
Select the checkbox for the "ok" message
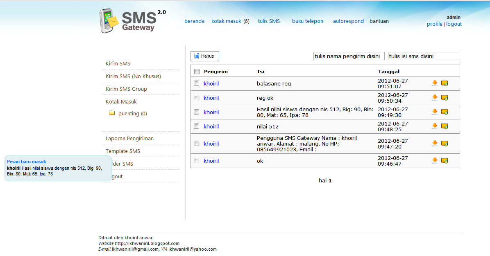click(197, 161)
